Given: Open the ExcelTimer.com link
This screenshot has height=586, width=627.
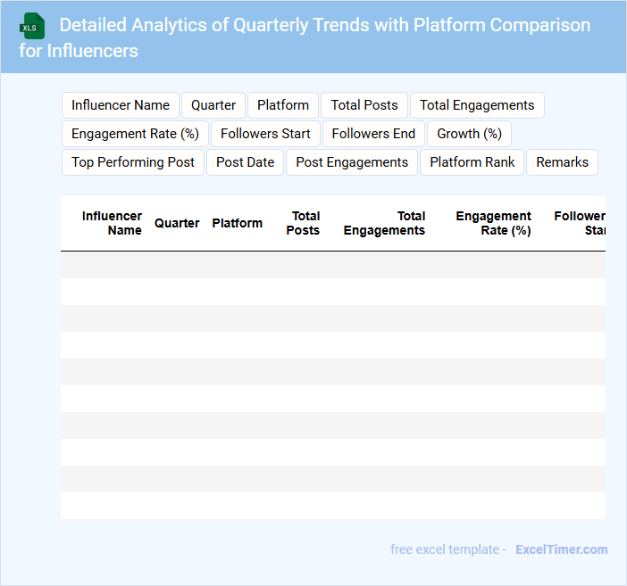Looking at the screenshot, I should [561, 549].
